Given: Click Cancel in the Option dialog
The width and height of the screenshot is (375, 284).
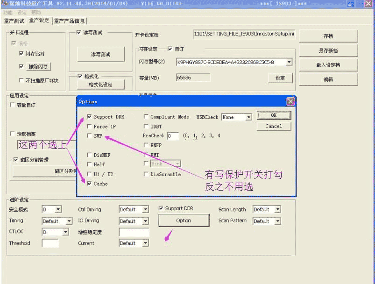Looking at the screenshot, I should point(274,126).
